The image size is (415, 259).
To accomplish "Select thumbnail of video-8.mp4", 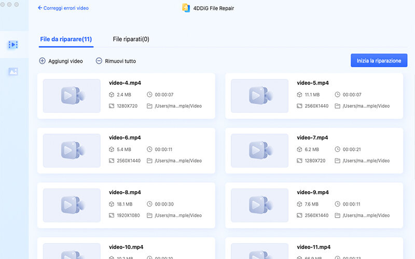I will pyautogui.click(x=72, y=205).
